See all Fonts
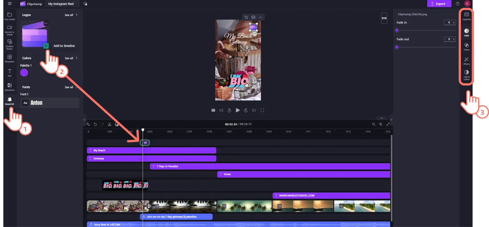Screen dimensions: 489x227 (71, 87)
